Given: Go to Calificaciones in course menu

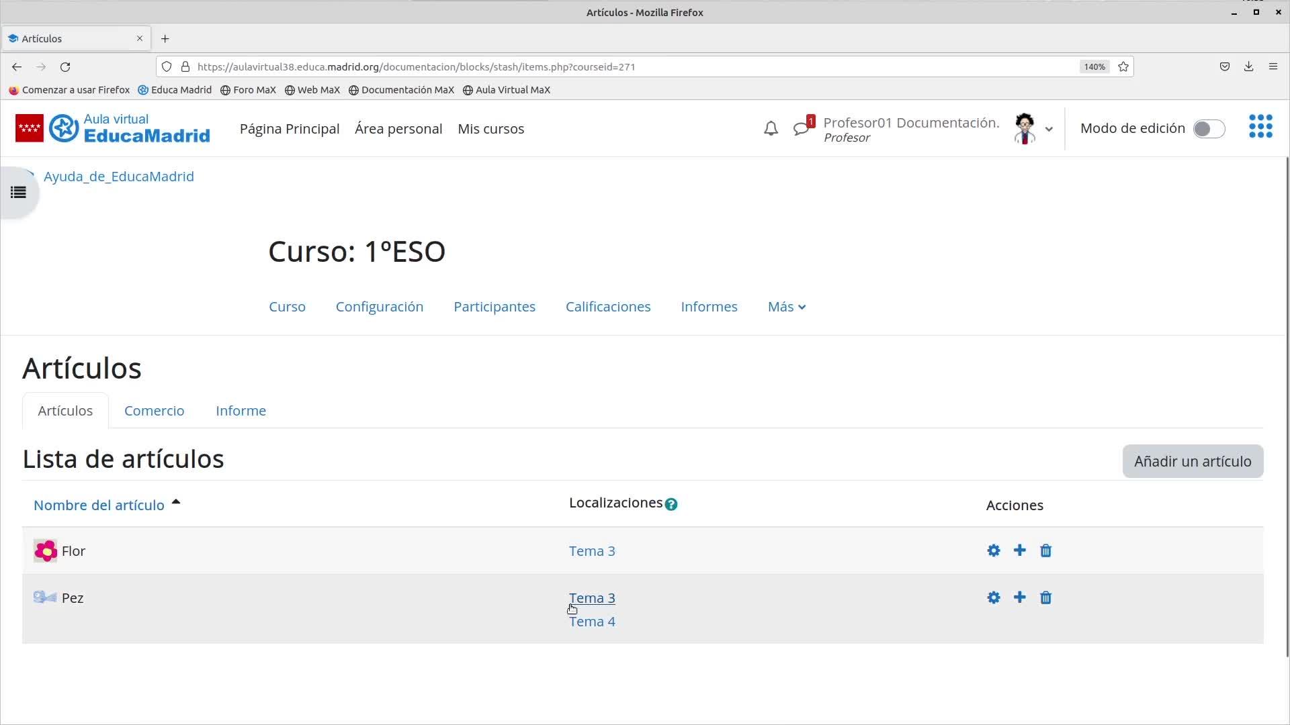Looking at the screenshot, I should (607, 307).
